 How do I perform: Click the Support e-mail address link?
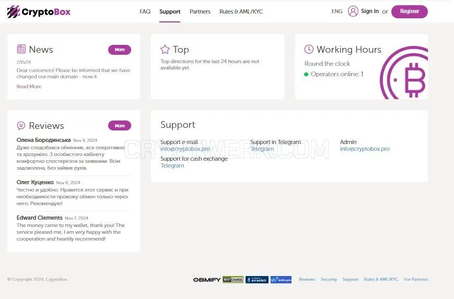pos(185,149)
